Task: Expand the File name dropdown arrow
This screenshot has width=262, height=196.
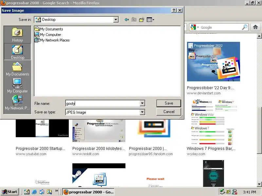Action: 142,103
